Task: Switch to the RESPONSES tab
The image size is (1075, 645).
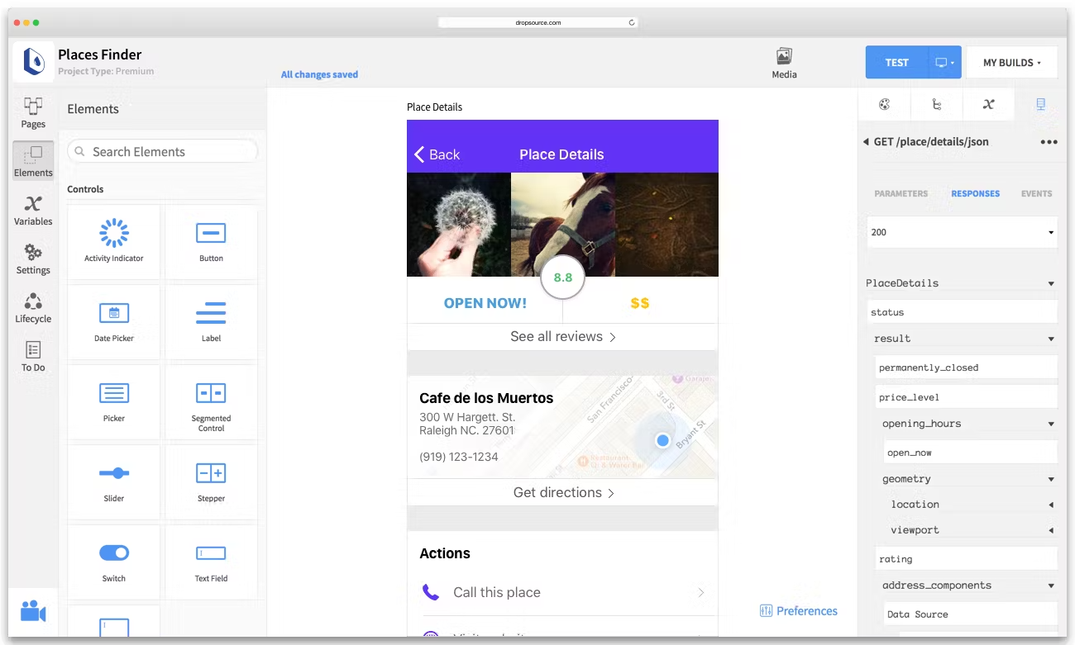Action: tap(975, 193)
